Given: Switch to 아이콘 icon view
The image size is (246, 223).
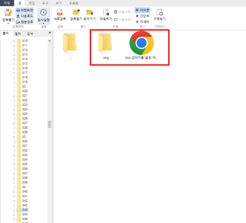Looking at the screenshot, I should pos(142,10).
